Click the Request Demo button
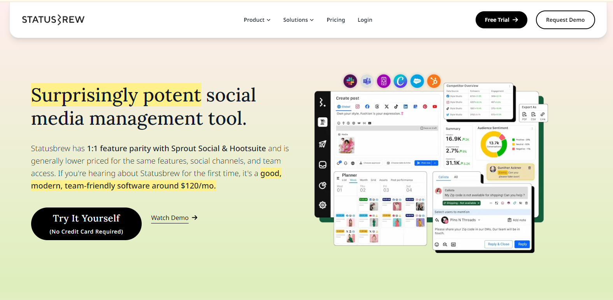The width and height of the screenshot is (613, 300). click(x=565, y=20)
